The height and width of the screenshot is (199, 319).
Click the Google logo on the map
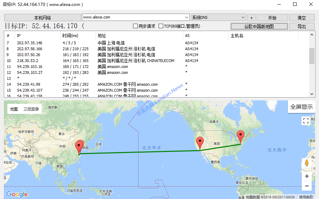pos(17,194)
